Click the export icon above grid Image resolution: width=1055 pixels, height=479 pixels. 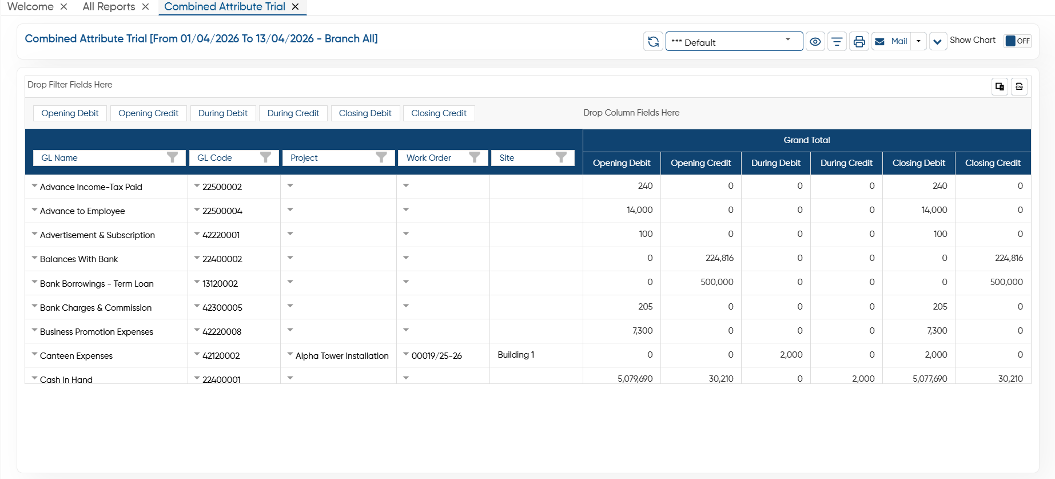1019,86
